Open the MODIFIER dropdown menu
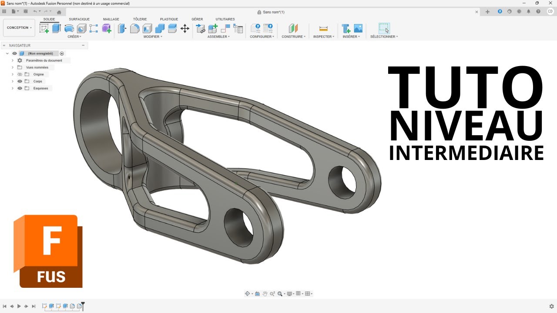The image size is (557, 313). (x=153, y=37)
